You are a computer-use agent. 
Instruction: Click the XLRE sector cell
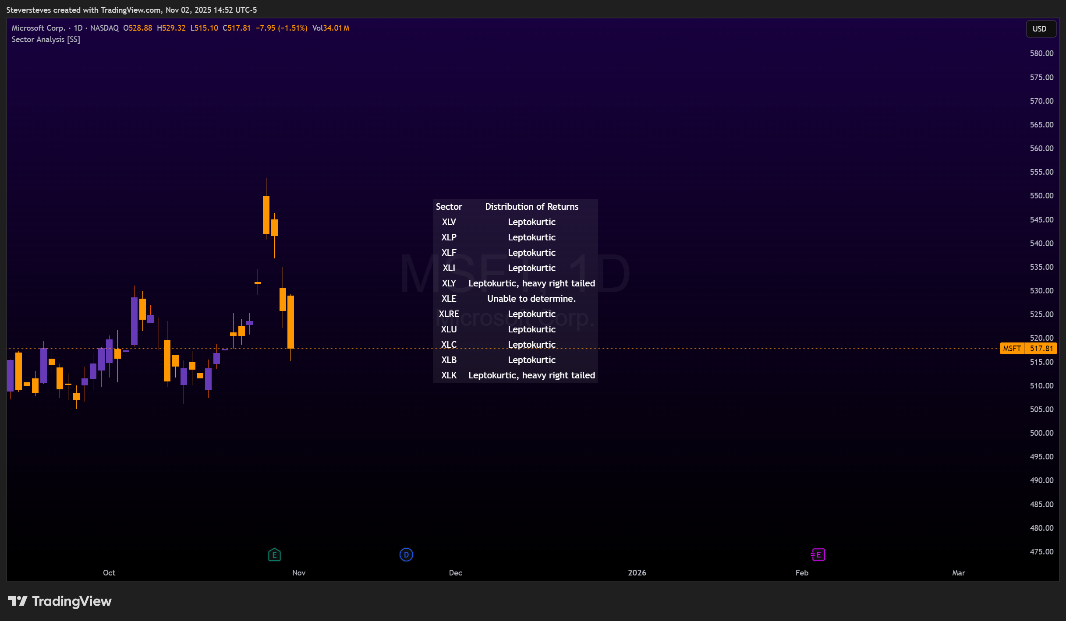[449, 314]
